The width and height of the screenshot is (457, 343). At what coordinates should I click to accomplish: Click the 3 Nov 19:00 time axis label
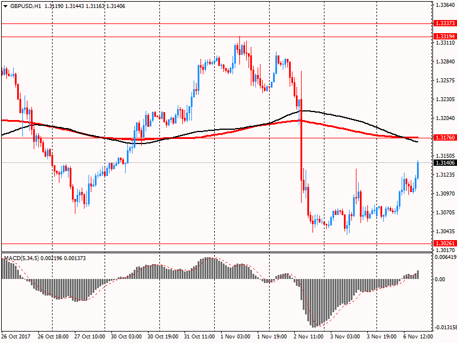[382, 337]
